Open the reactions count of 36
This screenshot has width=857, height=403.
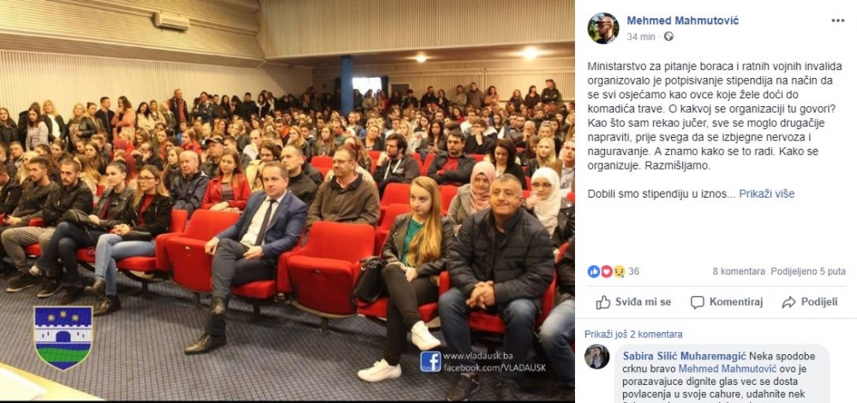click(x=633, y=271)
